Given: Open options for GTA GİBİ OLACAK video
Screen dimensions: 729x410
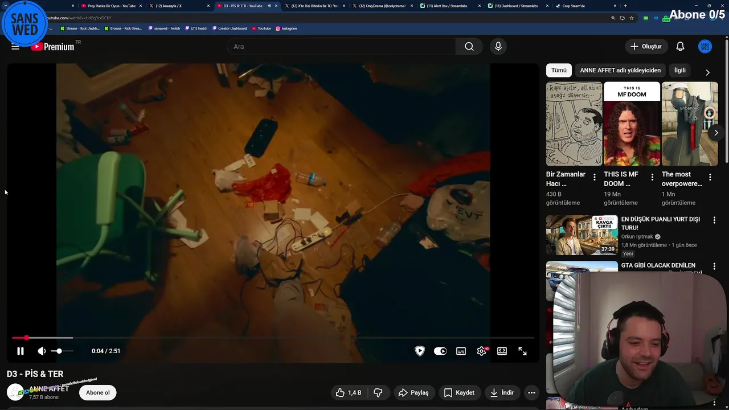Looking at the screenshot, I should (x=714, y=266).
